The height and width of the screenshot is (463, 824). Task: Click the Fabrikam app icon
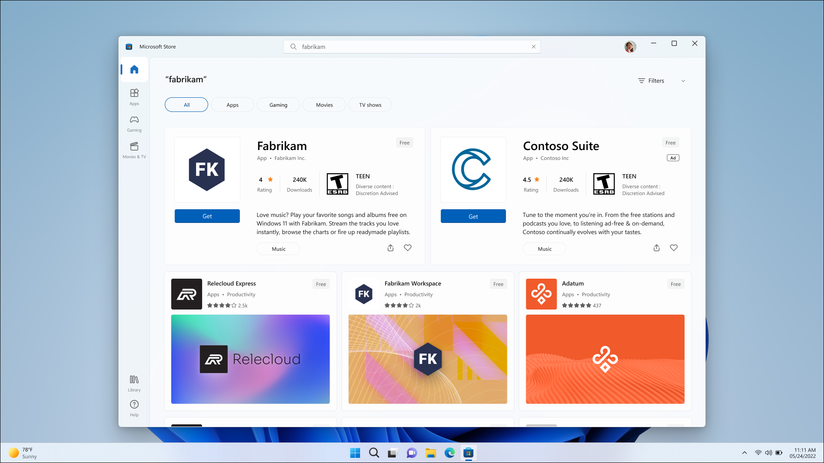coord(207,169)
